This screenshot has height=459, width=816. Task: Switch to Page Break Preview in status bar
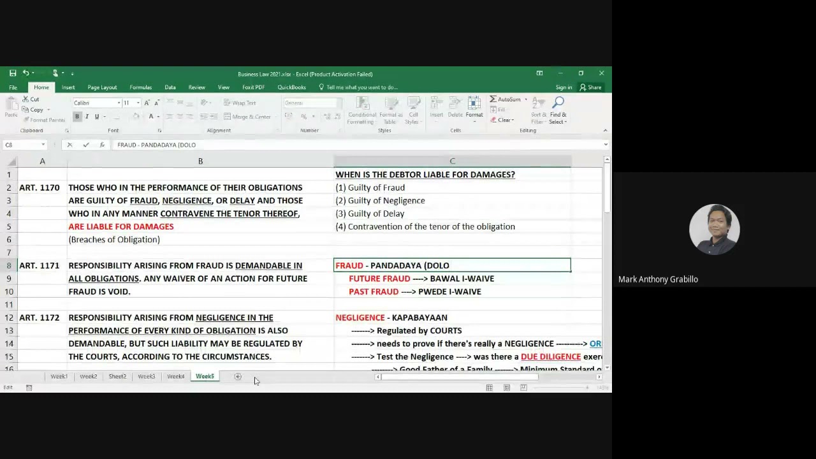click(x=523, y=388)
